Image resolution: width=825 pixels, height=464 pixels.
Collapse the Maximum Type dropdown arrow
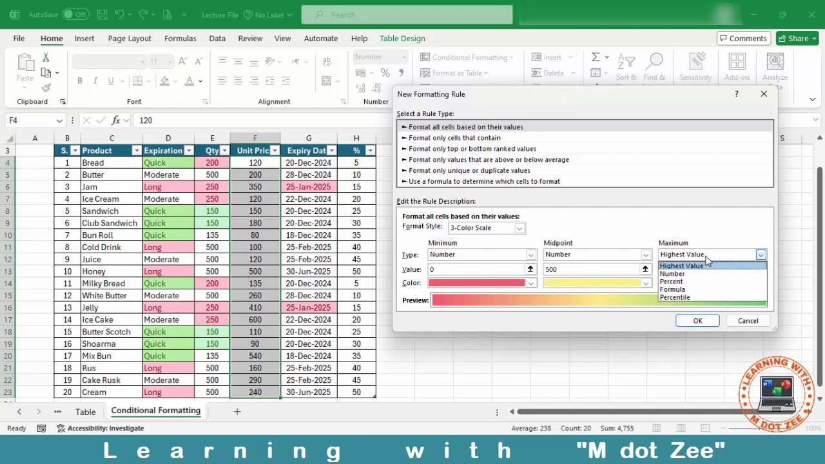coord(761,255)
